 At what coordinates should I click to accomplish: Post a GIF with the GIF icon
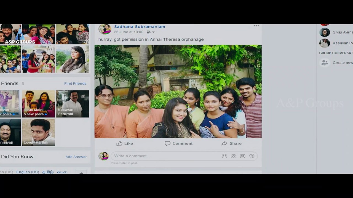click(x=243, y=156)
